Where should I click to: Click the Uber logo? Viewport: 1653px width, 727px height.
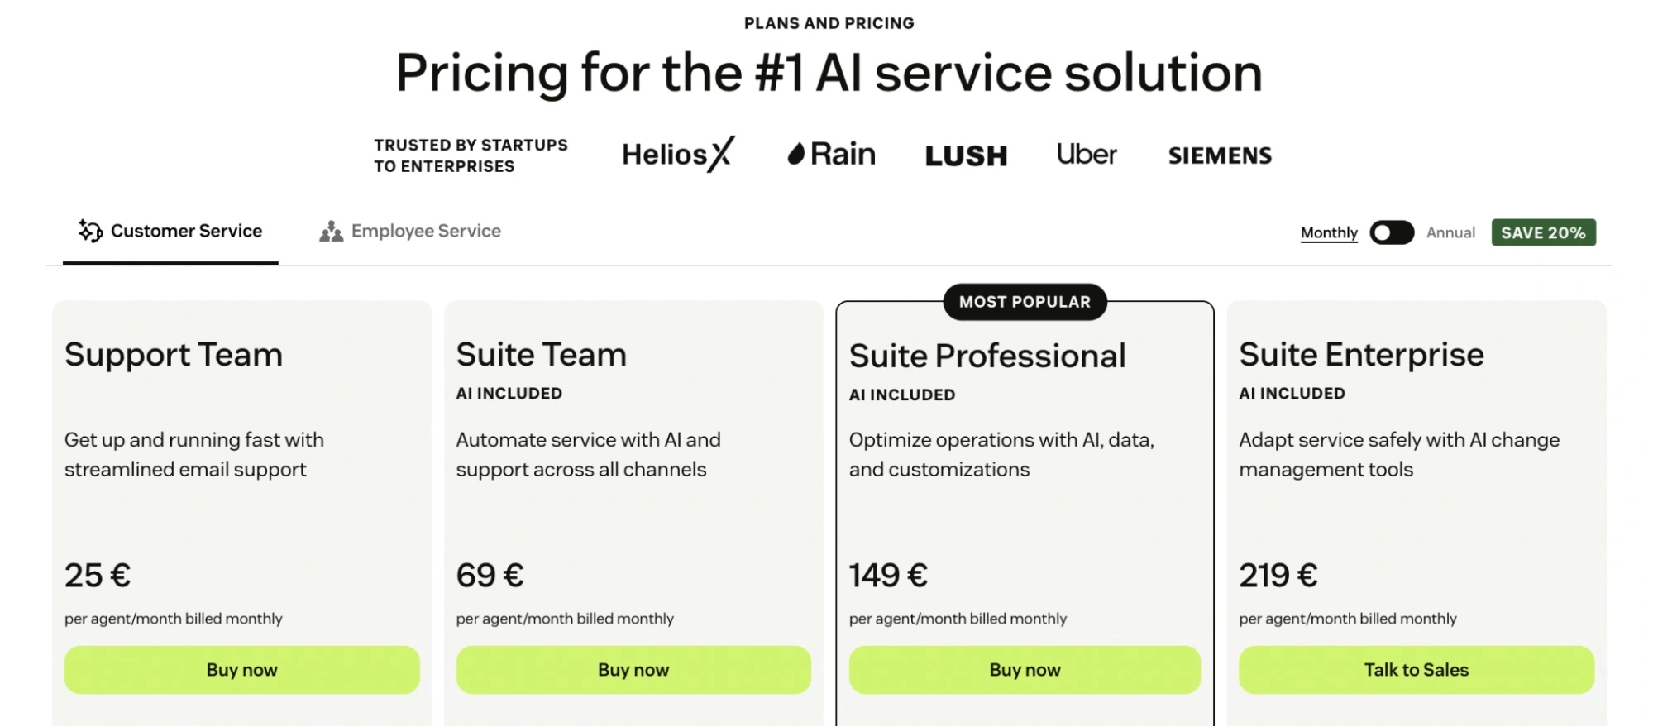tap(1087, 154)
